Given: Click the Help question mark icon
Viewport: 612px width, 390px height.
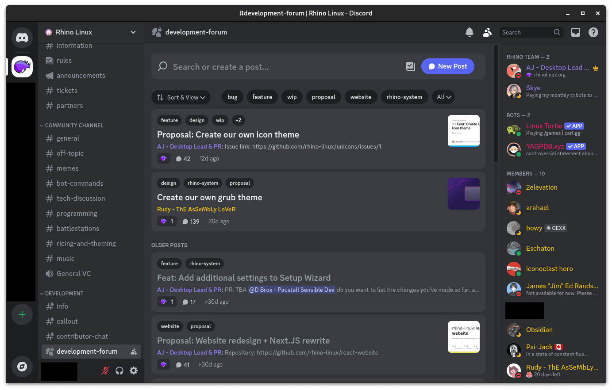Looking at the screenshot, I should point(593,32).
